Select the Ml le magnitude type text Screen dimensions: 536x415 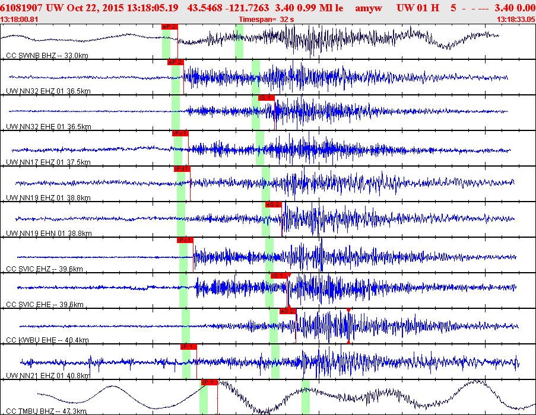tap(331, 8)
